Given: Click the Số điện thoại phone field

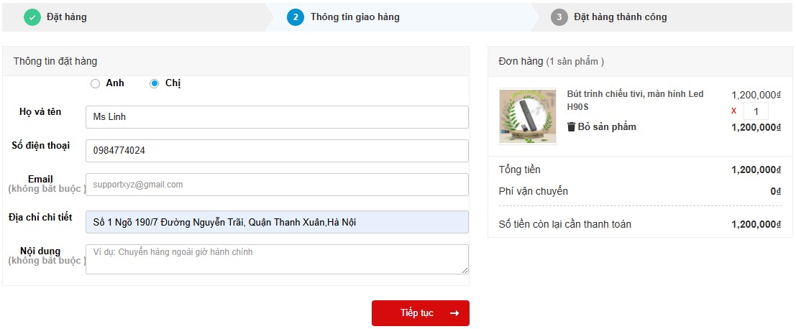Looking at the screenshot, I should tap(277, 151).
